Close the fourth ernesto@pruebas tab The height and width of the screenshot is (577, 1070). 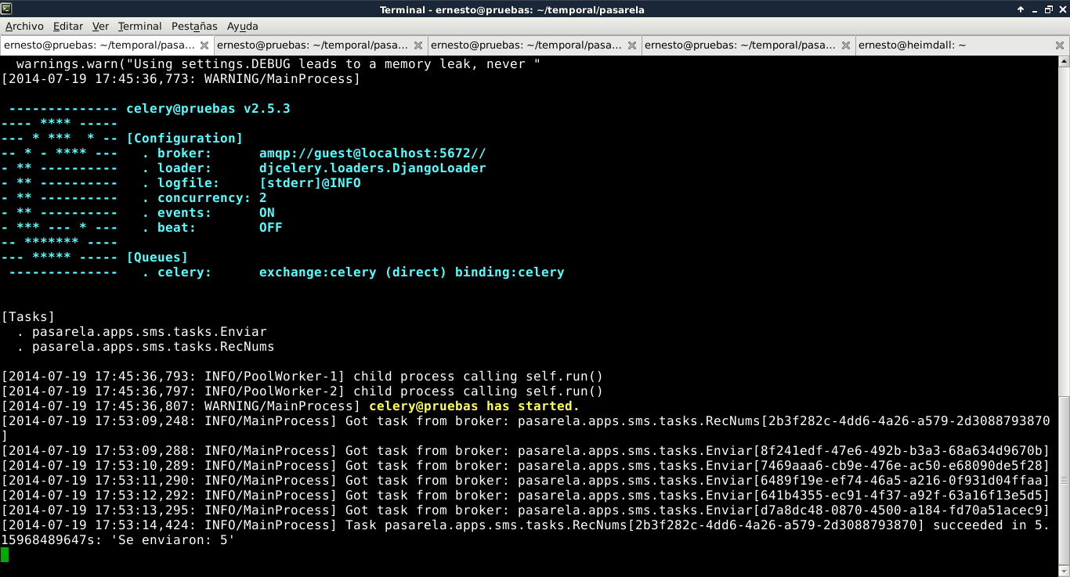pos(846,45)
